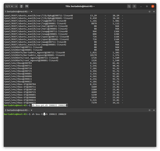160x151 pixels.
Task: Maximize terminal 1 pane icon
Action: click(149, 11)
